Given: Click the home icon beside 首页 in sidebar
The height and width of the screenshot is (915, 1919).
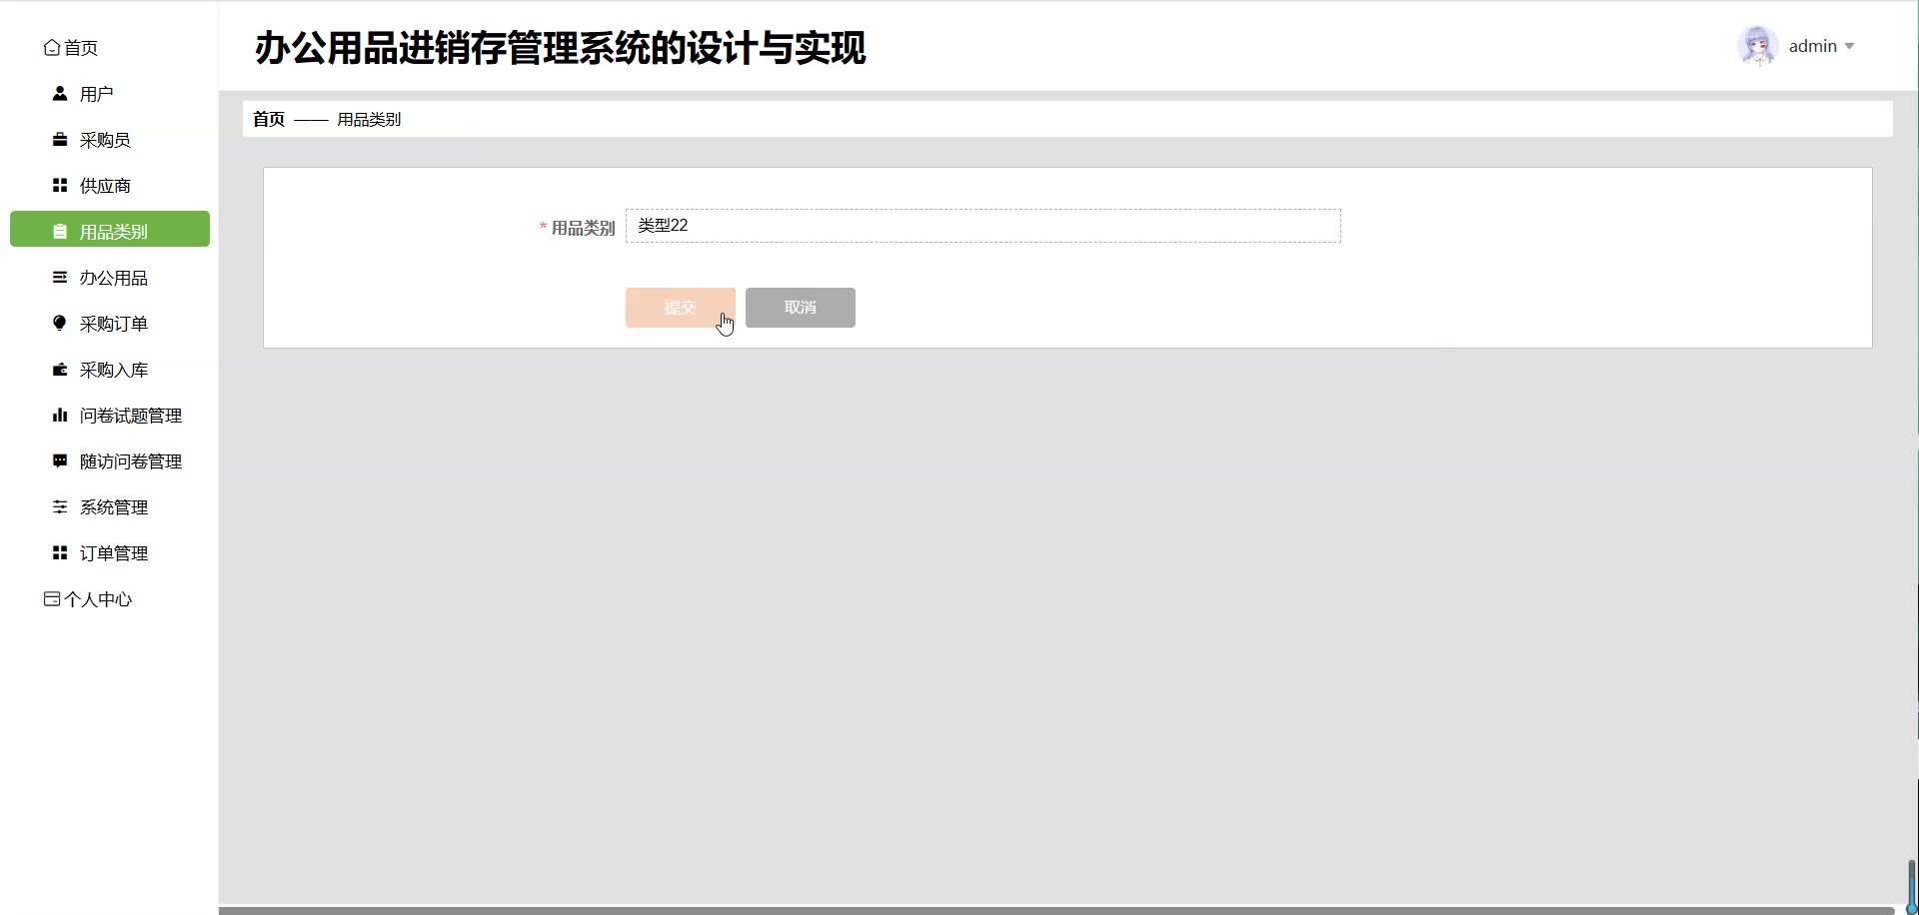Looking at the screenshot, I should (52, 47).
